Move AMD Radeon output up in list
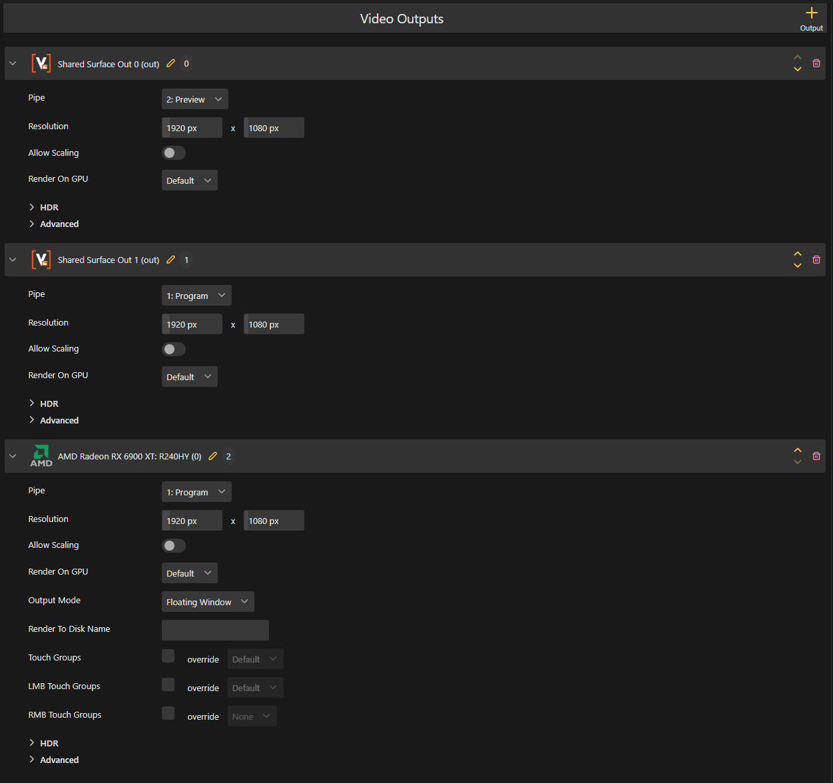 click(797, 450)
